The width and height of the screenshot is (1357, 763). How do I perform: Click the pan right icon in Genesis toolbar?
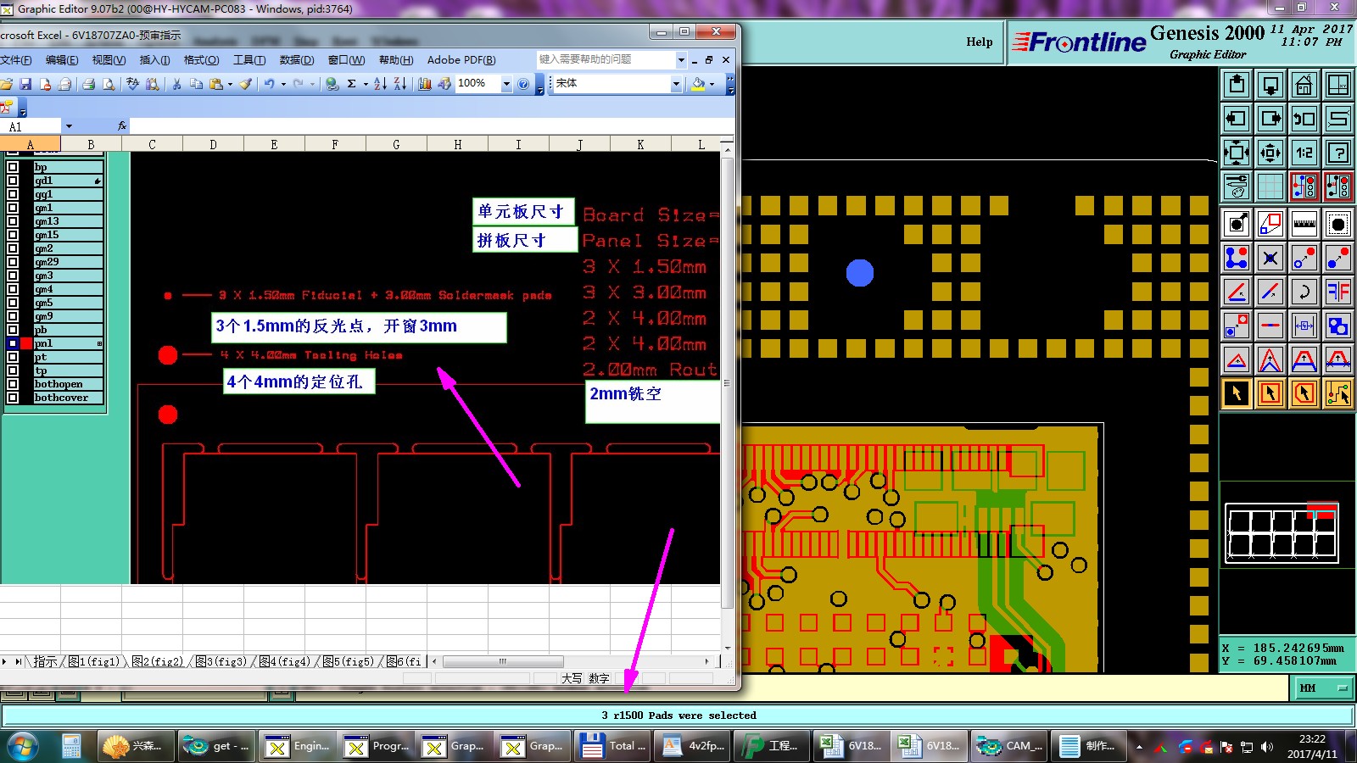click(x=1270, y=119)
